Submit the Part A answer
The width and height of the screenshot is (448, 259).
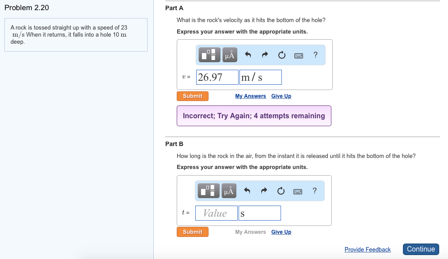pyautogui.click(x=193, y=96)
